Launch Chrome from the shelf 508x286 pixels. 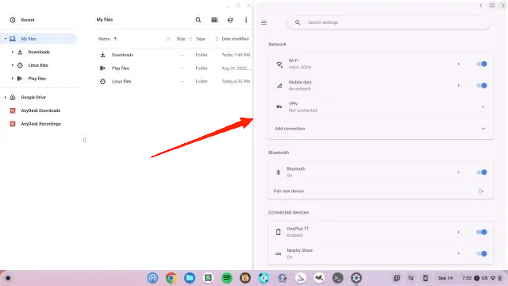[x=171, y=278]
